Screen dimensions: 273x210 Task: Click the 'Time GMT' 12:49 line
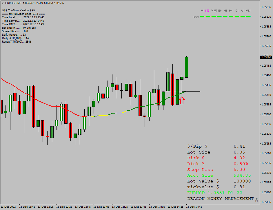23,24
